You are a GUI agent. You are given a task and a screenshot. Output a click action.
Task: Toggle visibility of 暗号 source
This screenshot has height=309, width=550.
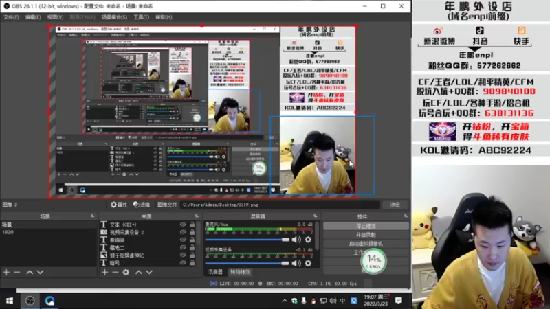click(x=183, y=263)
